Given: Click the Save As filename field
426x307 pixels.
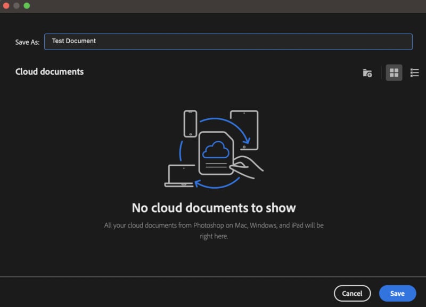Looking at the screenshot, I should click(x=228, y=42).
